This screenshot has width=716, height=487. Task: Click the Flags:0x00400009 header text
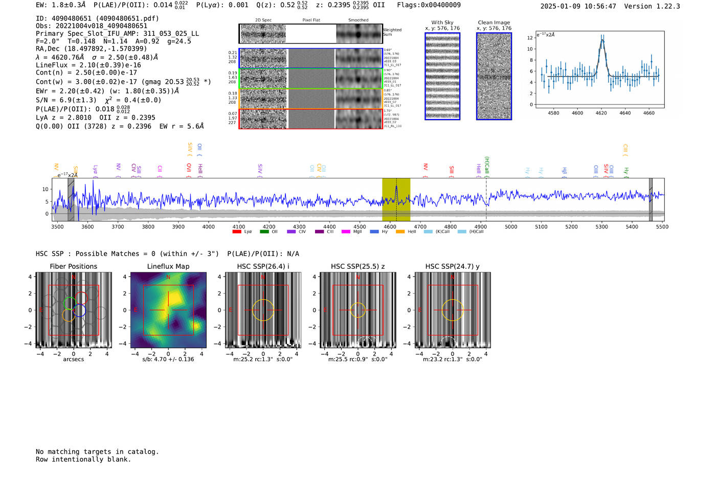click(x=429, y=5)
